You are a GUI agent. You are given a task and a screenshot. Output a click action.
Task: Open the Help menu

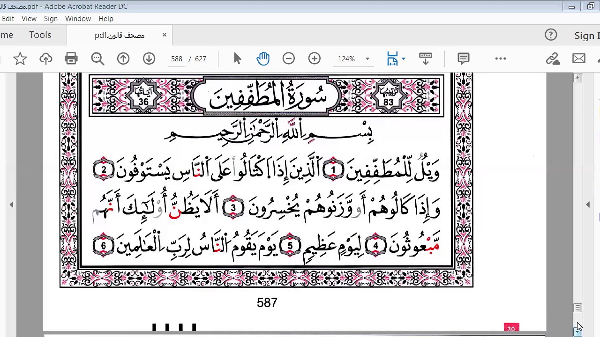pos(106,19)
